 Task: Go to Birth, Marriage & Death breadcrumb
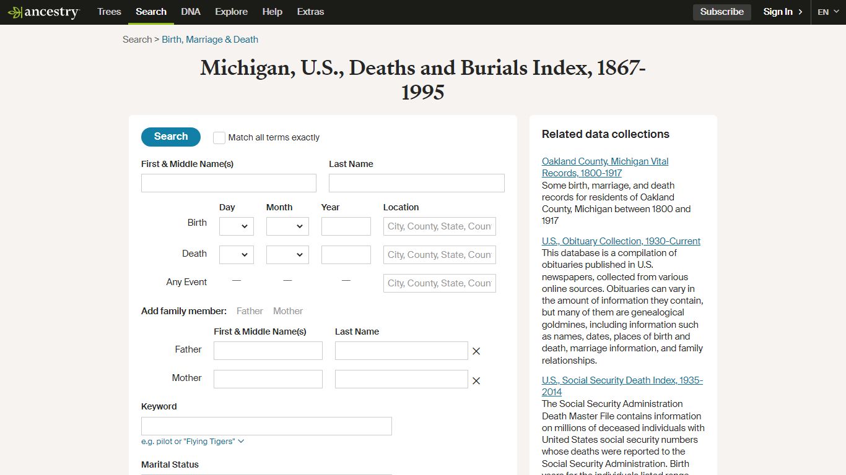tap(210, 40)
